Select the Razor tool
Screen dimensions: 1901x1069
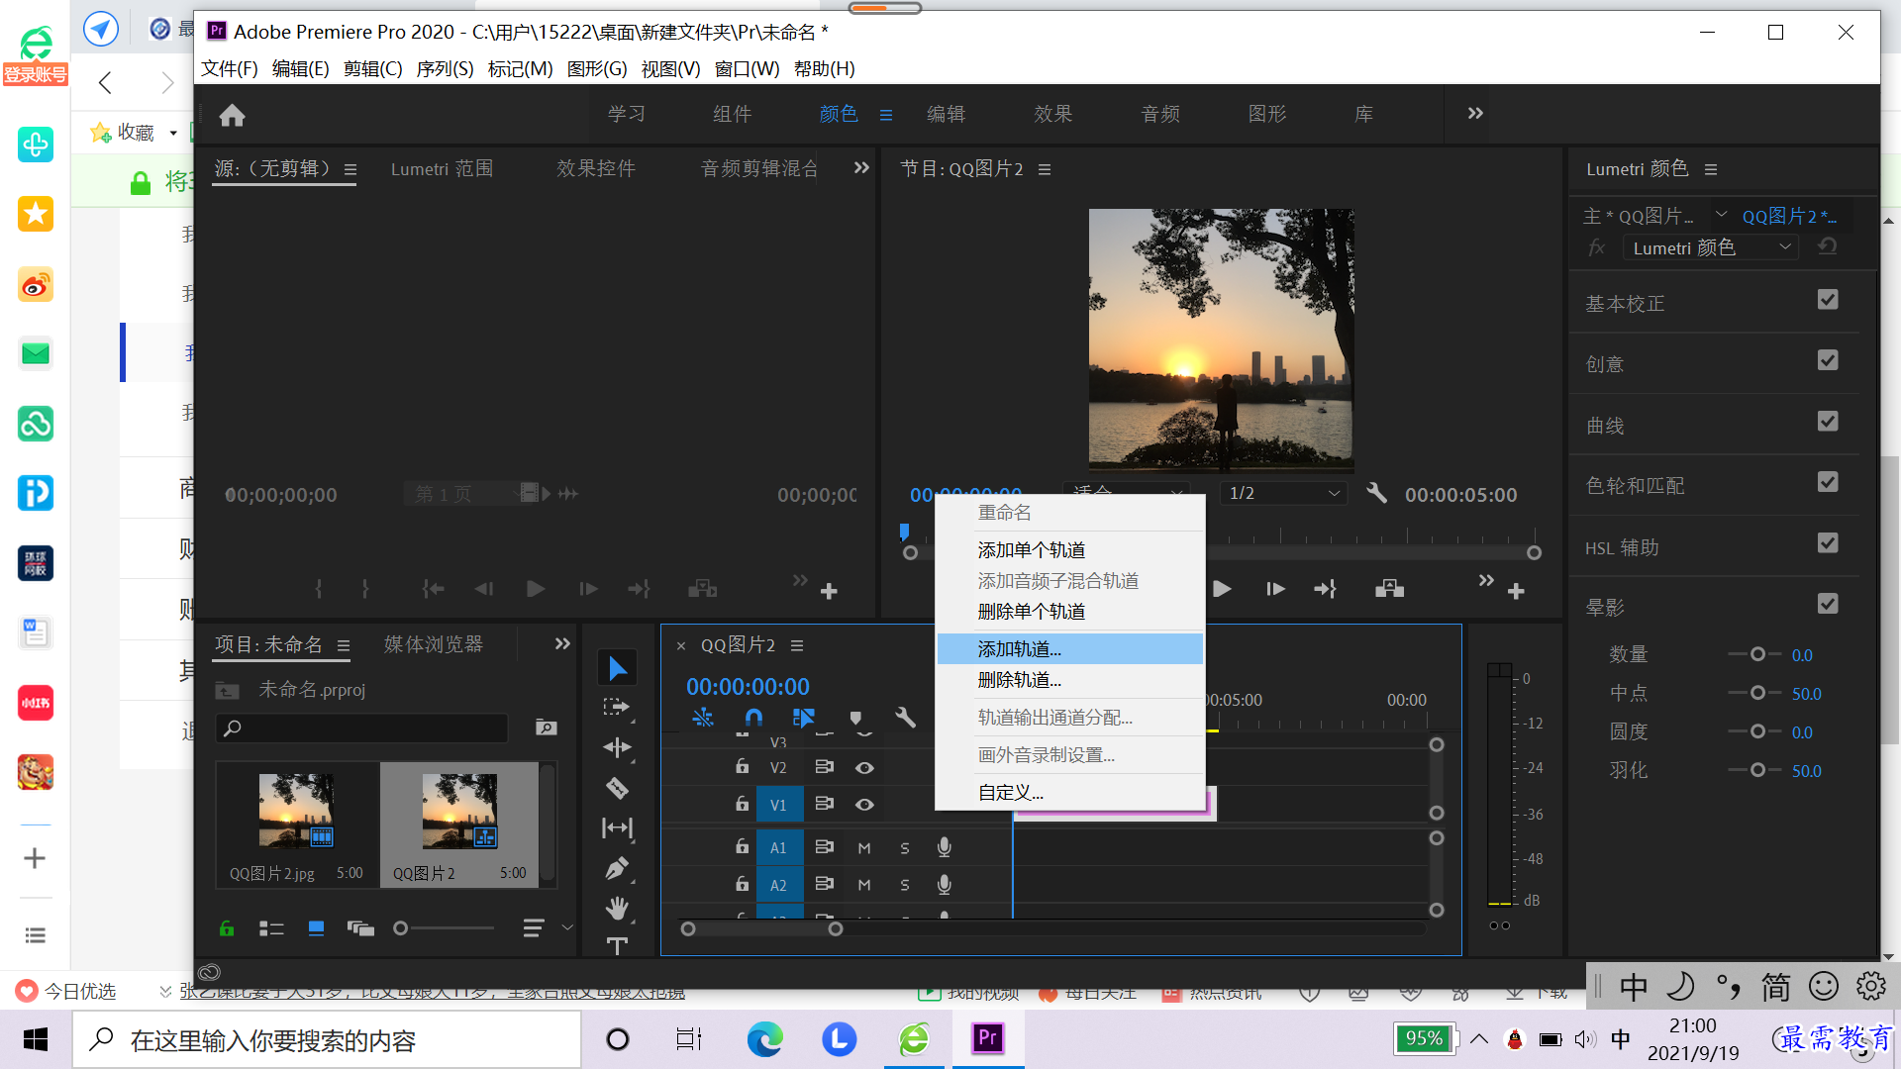617,788
